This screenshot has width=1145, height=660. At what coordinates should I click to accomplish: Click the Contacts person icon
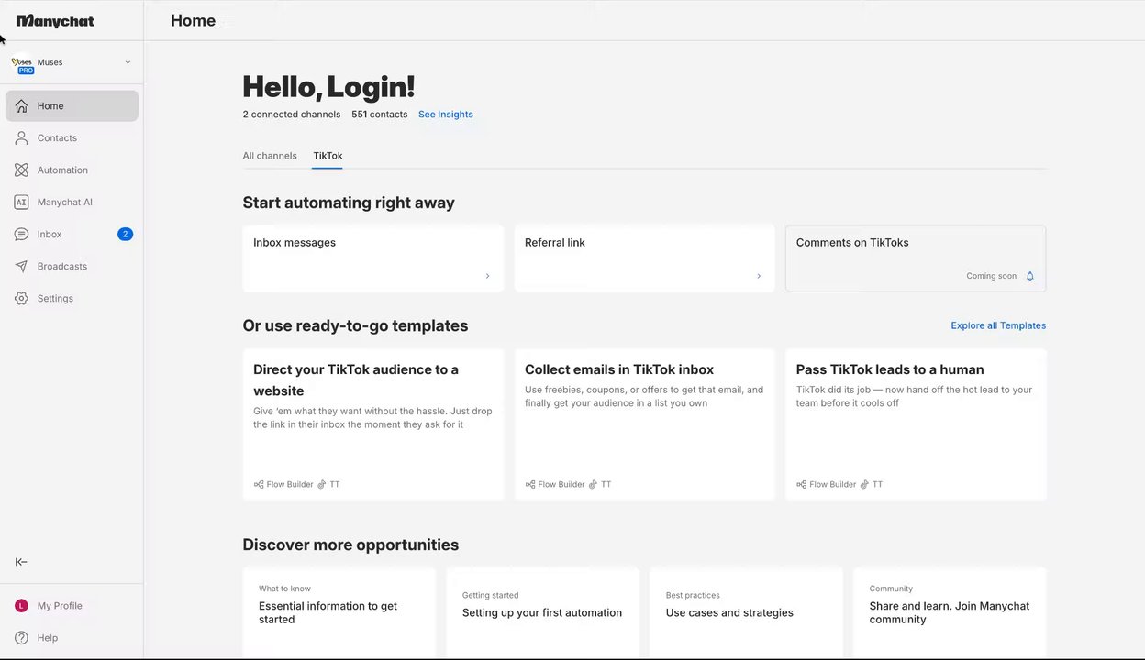coord(21,138)
